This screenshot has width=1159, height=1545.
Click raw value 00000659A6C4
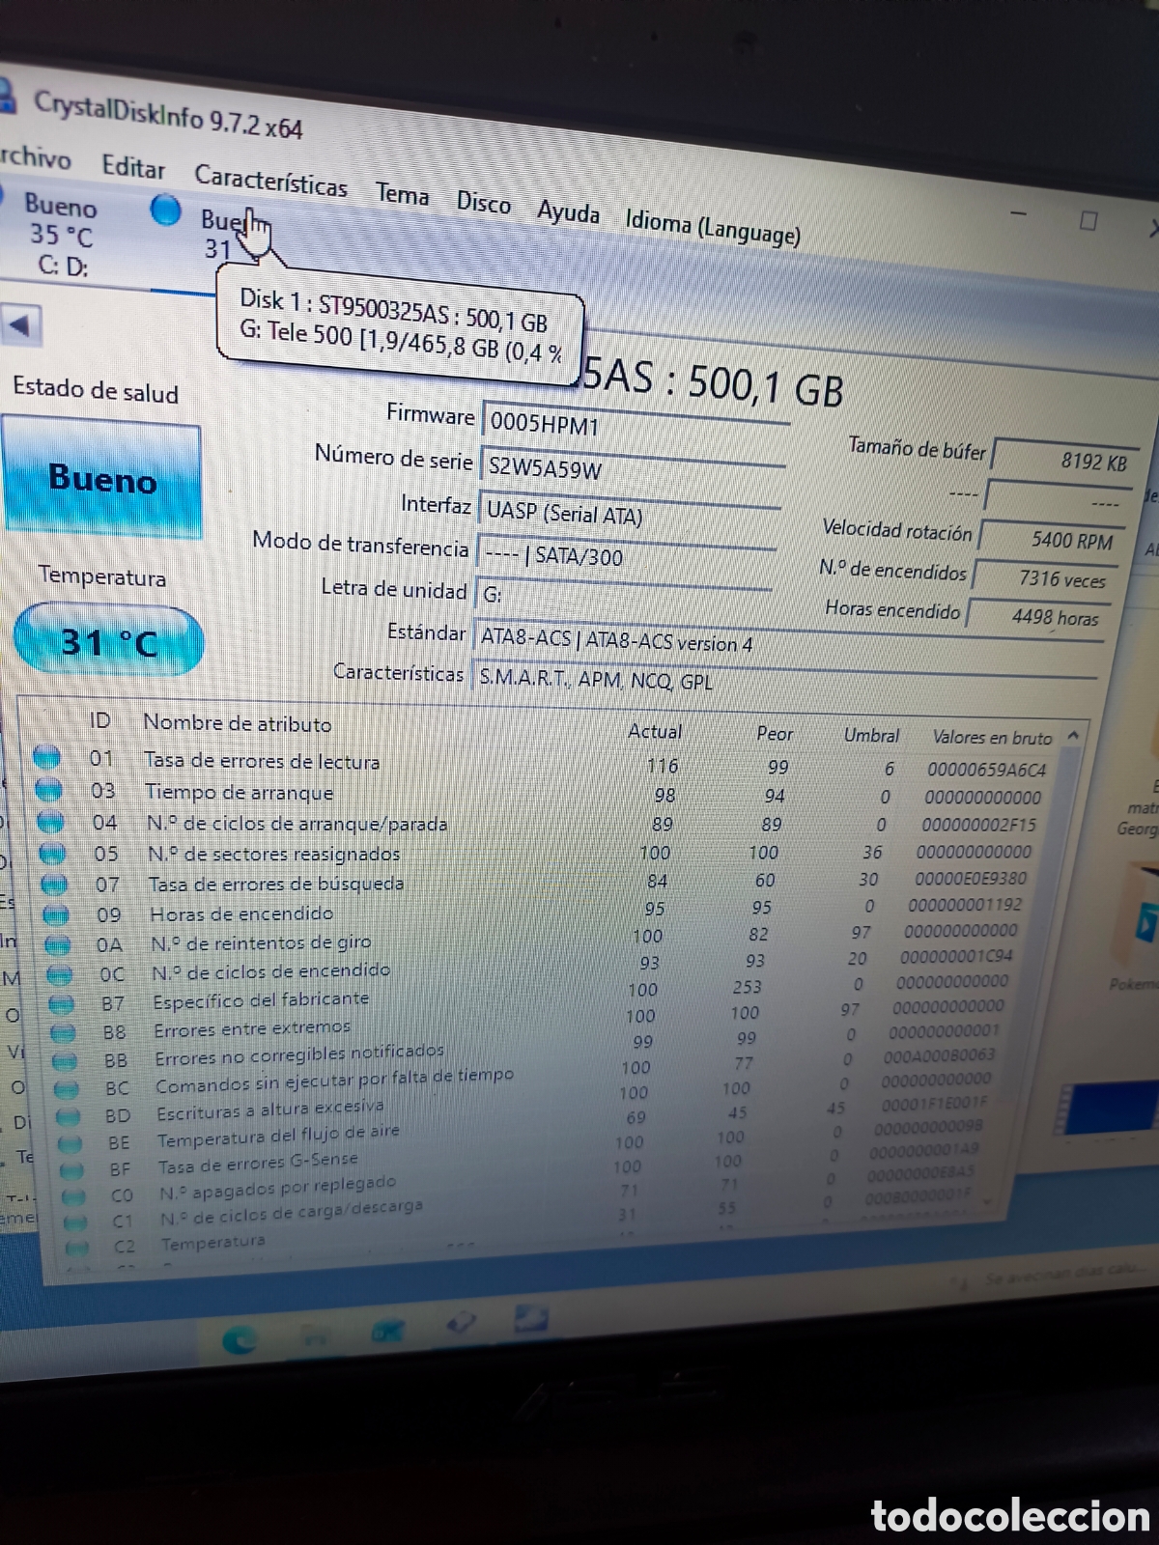pyautogui.click(x=987, y=770)
